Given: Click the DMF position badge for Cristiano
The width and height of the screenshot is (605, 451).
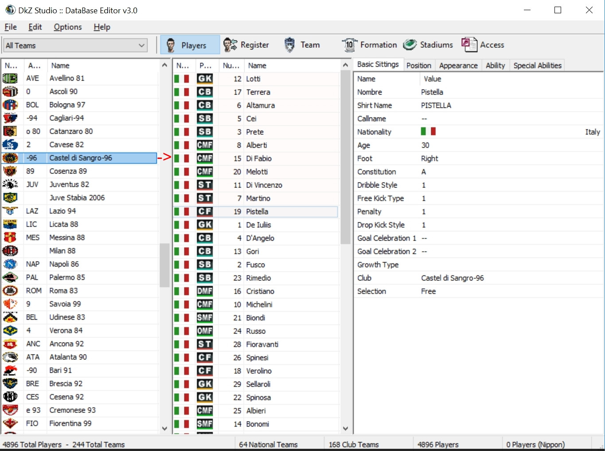Looking at the screenshot, I should (x=205, y=291).
